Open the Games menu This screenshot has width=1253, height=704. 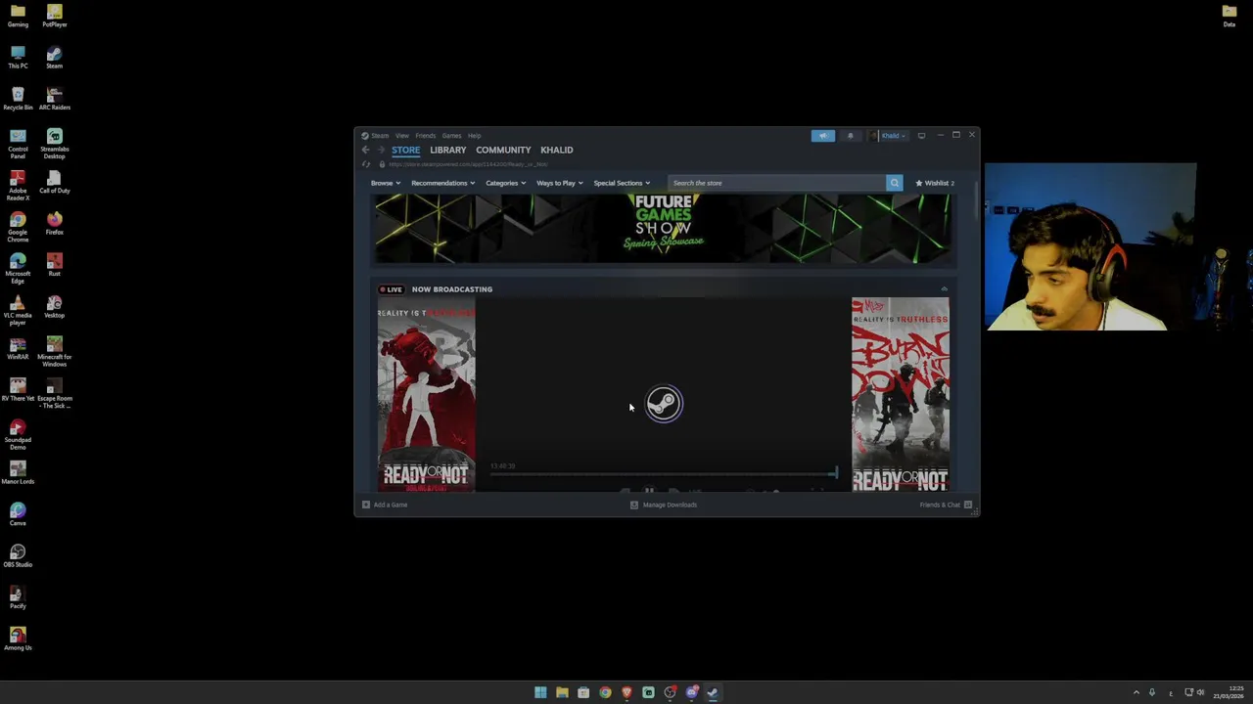point(451,136)
